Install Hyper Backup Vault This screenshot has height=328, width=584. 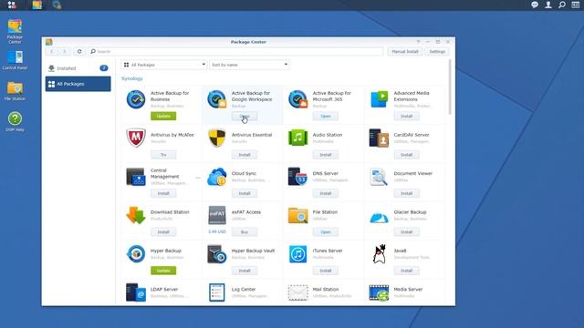245,271
